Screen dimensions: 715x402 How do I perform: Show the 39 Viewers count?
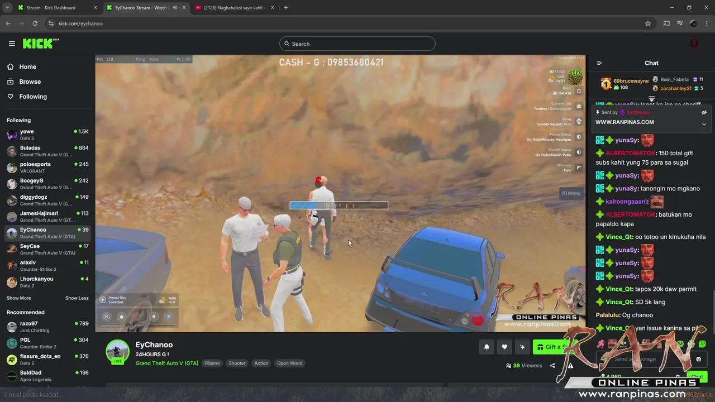523,366
